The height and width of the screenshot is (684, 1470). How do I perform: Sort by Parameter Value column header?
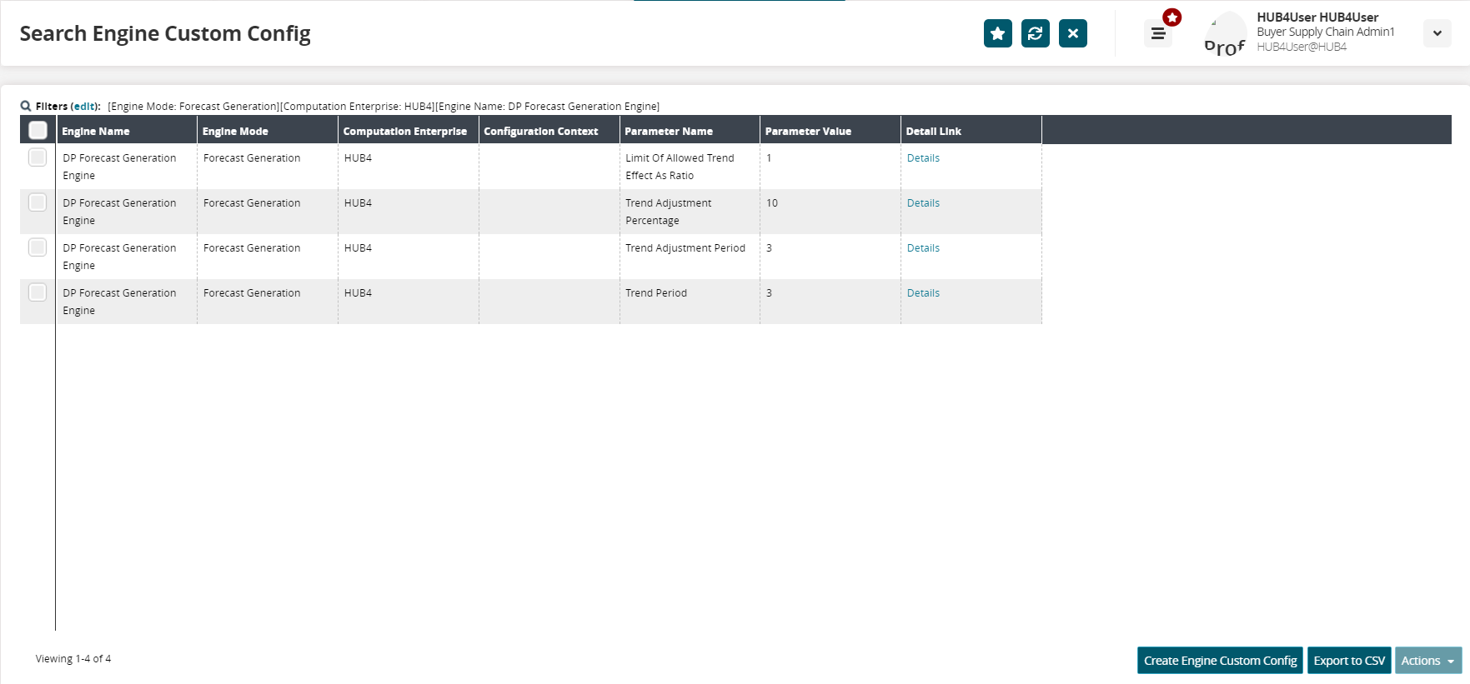(x=830, y=131)
